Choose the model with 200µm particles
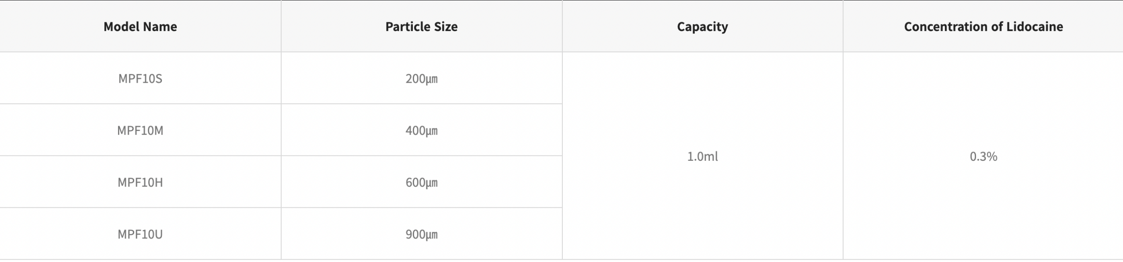The width and height of the screenshot is (1123, 262). click(140, 79)
